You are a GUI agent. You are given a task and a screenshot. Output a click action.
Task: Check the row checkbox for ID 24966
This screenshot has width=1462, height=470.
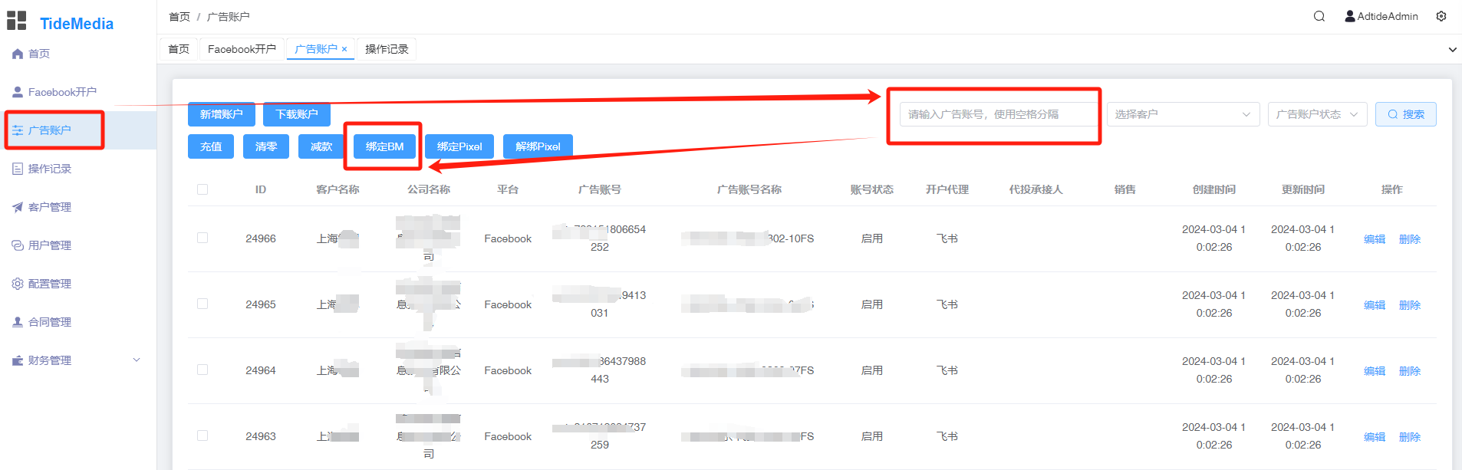[x=203, y=238]
